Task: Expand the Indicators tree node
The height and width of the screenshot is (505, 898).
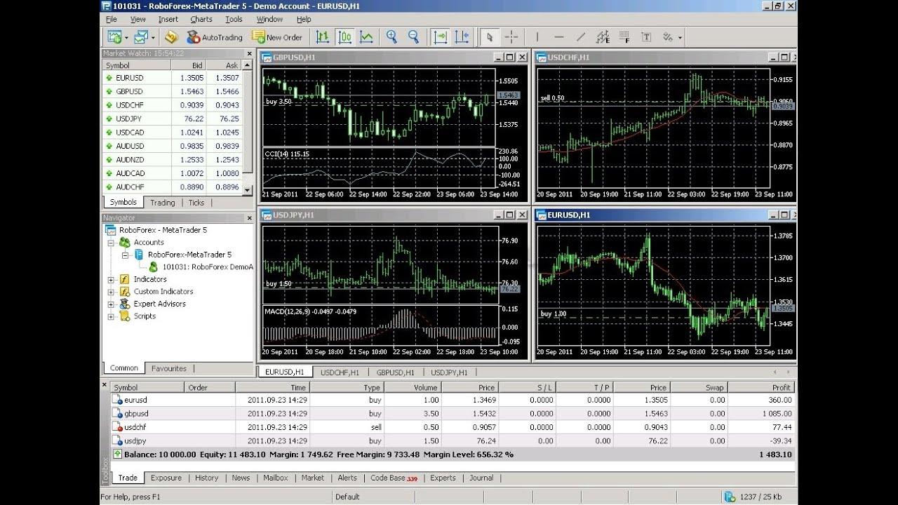Action: coord(111,280)
